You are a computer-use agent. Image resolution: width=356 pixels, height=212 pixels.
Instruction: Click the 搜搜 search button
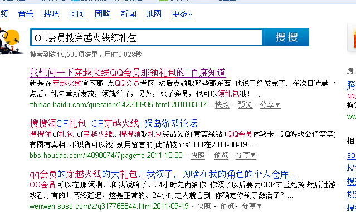[286, 37]
